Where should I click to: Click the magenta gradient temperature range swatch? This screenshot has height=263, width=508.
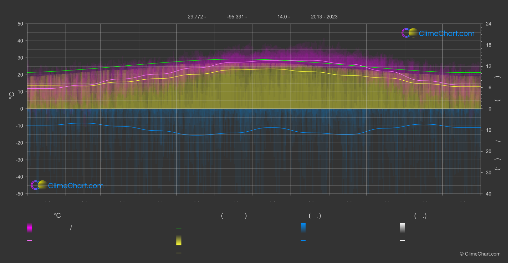(30, 228)
